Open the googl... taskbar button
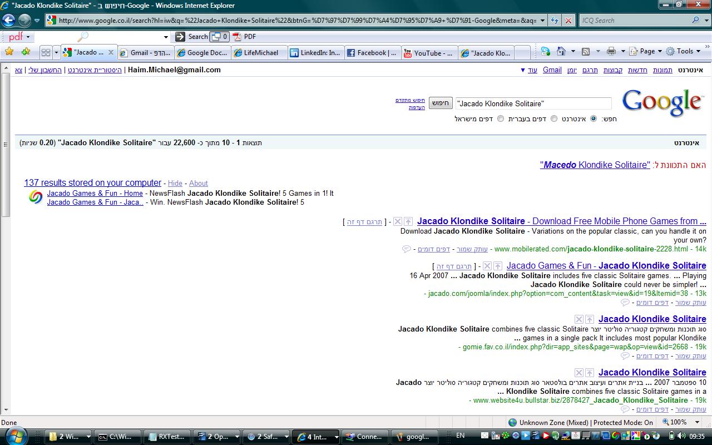712x445 pixels. click(x=414, y=437)
